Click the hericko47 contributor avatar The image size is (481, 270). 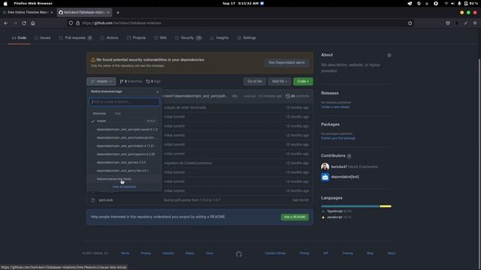coord(325,166)
